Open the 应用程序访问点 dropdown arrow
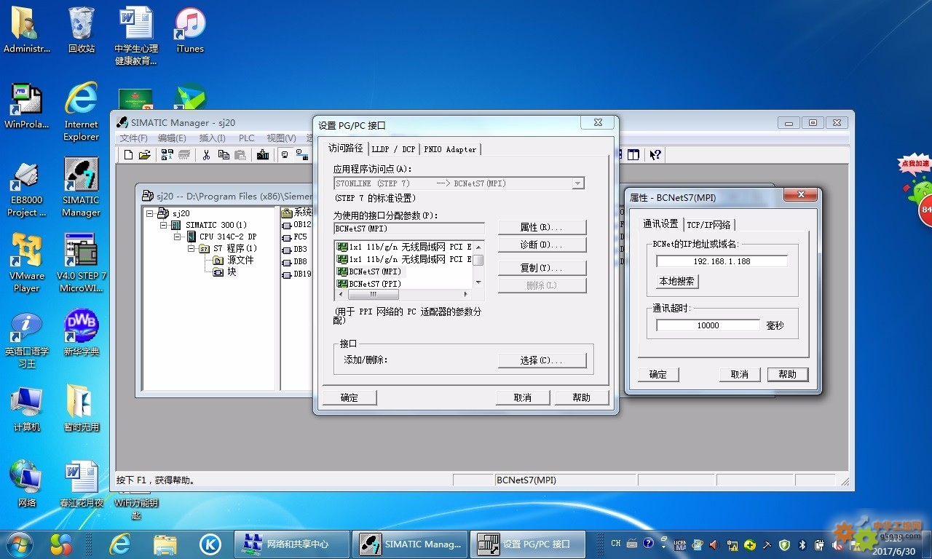932x559 pixels. point(578,183)
